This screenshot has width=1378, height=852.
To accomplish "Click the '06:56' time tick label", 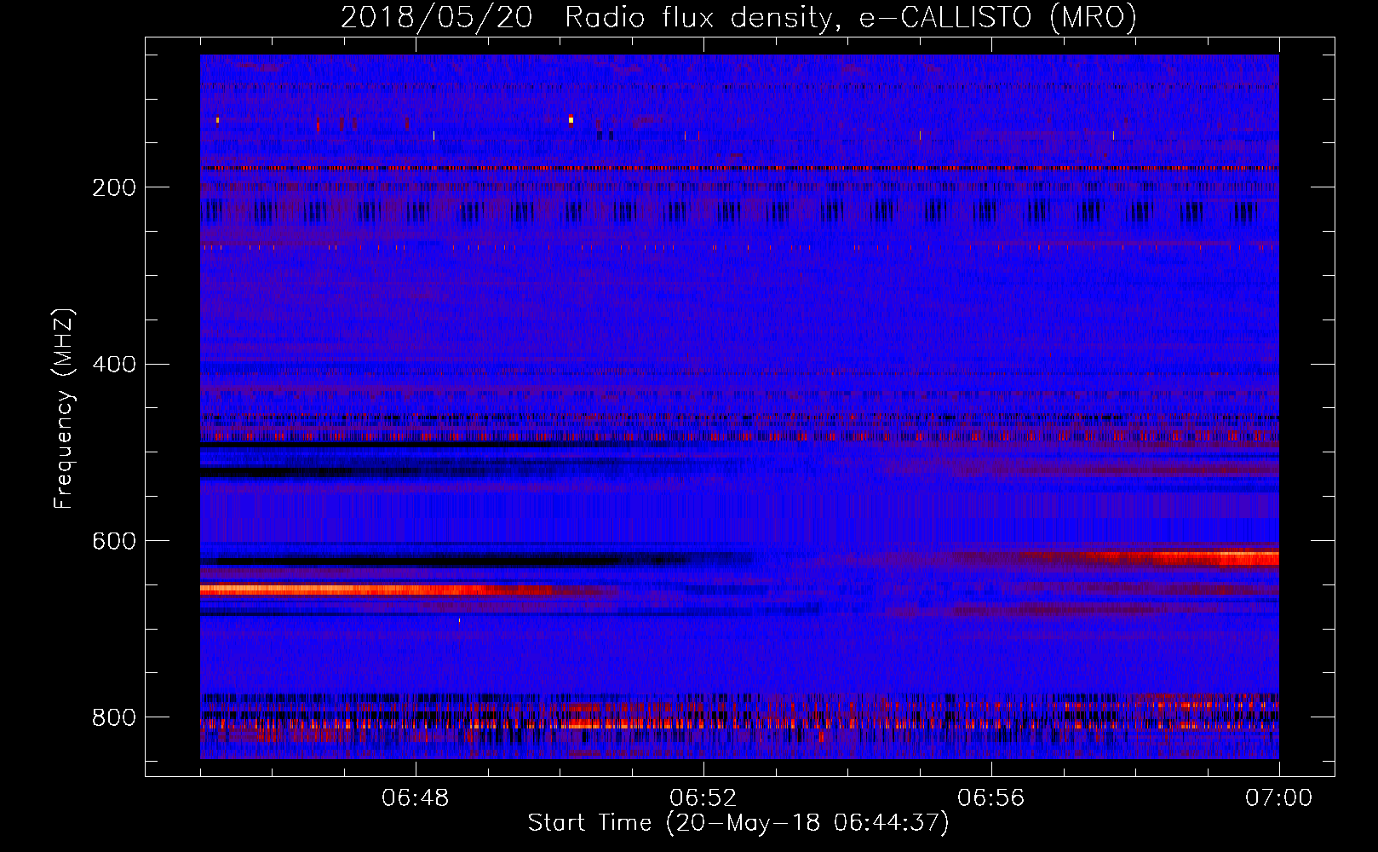I will click(991, 798).
